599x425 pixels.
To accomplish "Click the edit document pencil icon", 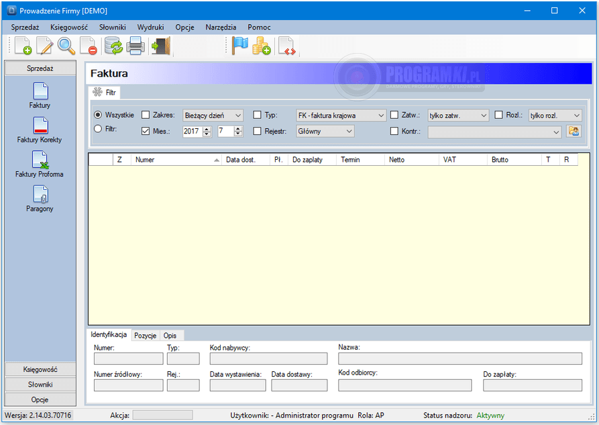I will tap(45, 46).
